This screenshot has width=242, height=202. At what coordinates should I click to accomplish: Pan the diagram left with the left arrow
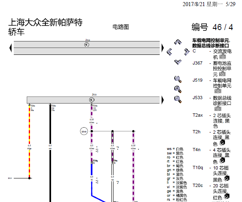coord(169,52)
